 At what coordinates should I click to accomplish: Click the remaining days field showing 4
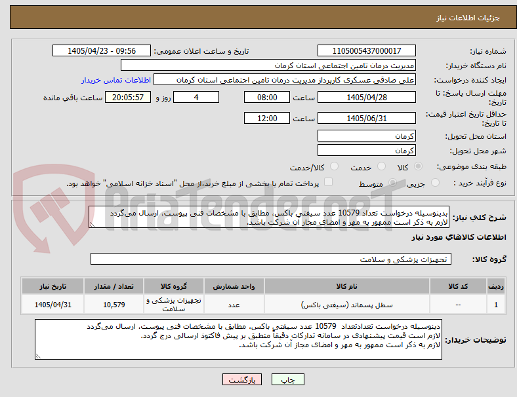(196, 97)
